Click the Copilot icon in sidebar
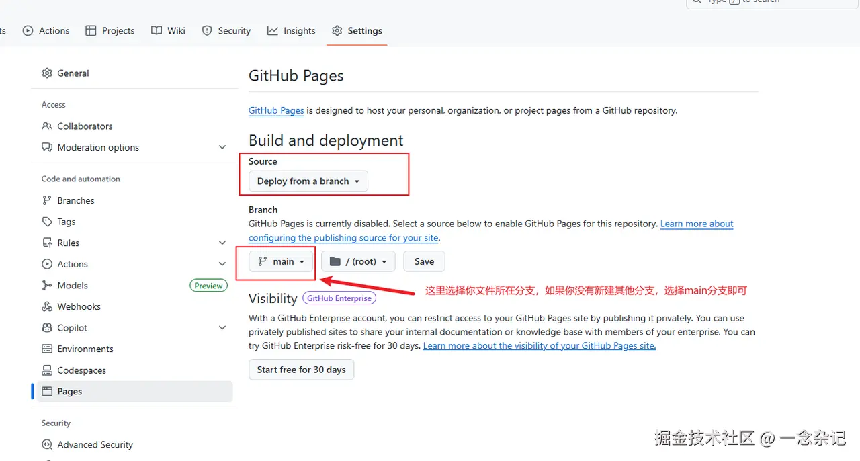This screenshot has height=461, width=860. pos(47,328)
